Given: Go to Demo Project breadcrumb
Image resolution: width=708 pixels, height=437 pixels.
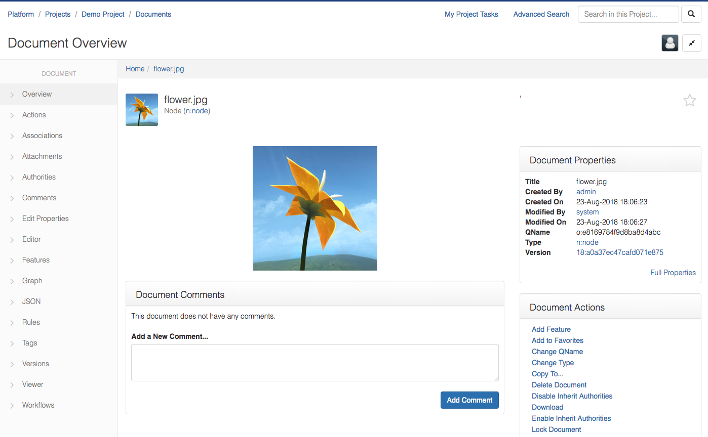Looking at the screenshot, I should point(103,14).
